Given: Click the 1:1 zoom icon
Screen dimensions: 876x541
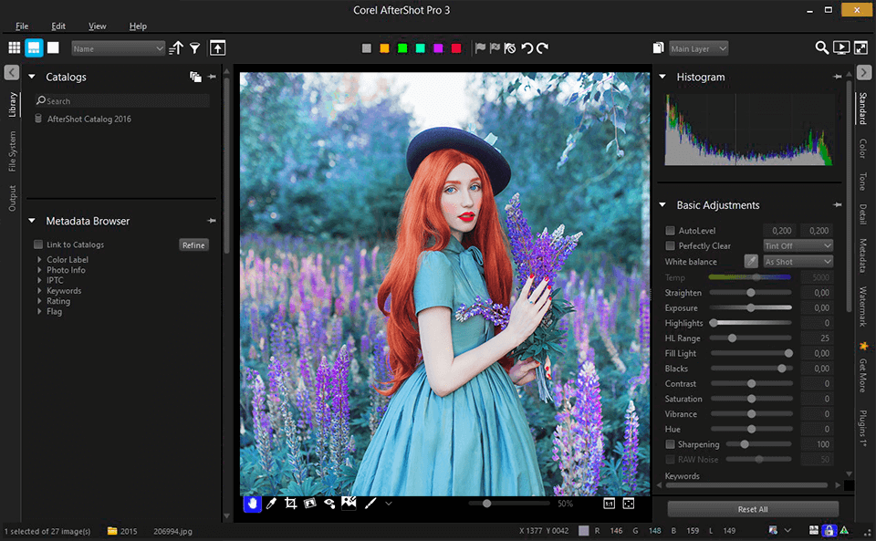Looking at the screenshot, I should click(x=609, y=503).
